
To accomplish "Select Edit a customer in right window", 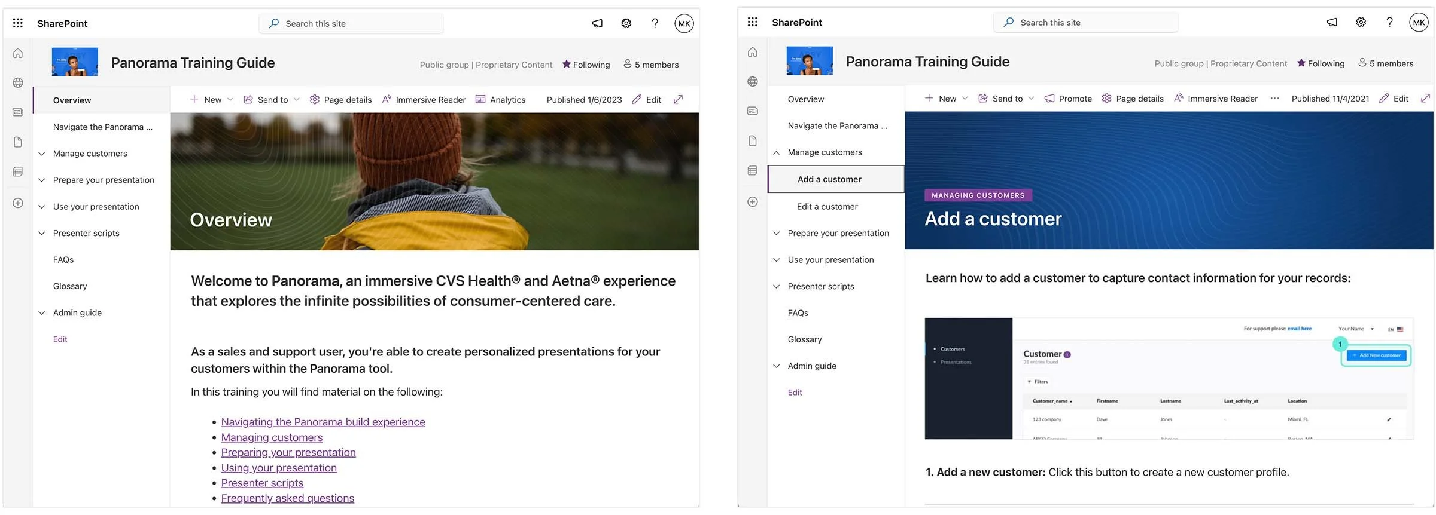I will point(827,206).
